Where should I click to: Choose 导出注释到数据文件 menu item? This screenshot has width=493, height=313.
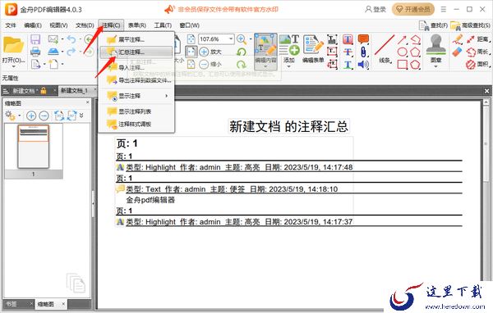136,80
